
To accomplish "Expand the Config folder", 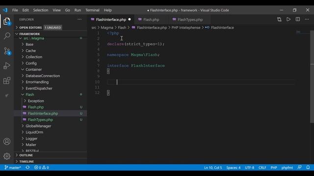I will click(x=50, y=63).
